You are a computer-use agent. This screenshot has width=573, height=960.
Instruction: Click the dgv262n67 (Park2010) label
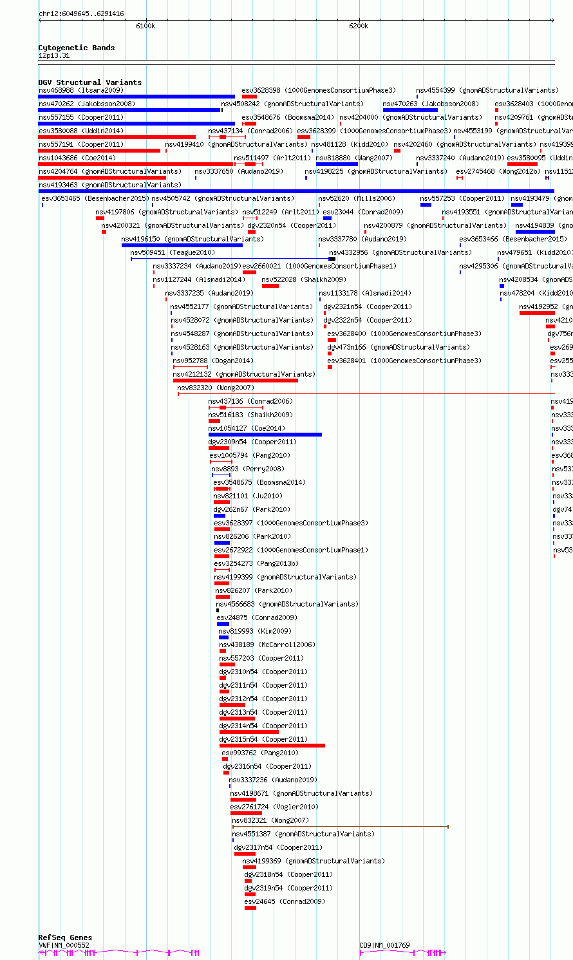[252, 509]
